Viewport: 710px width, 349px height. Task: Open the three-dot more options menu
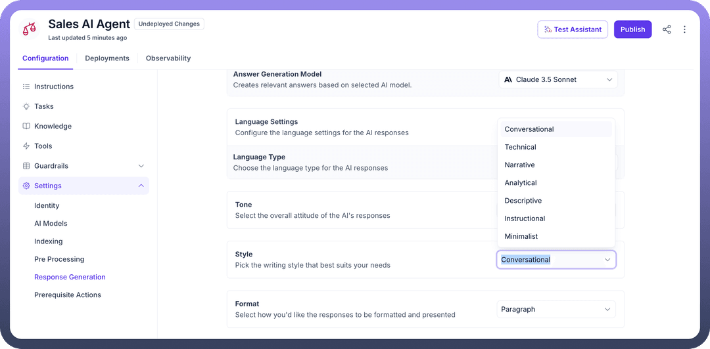pyautogui.click(x=684, y=30)
